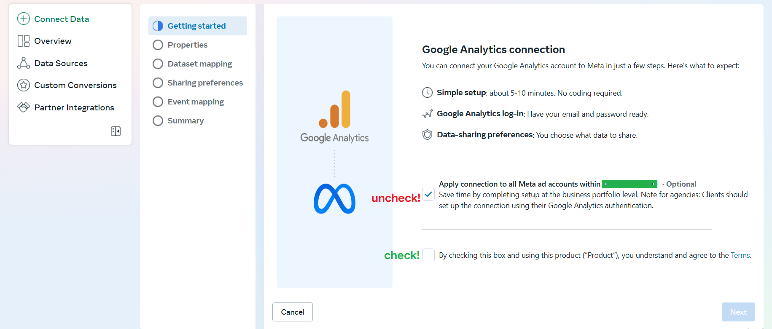772x329 pixels.
Task: Select the Data Sources node icon
Action: [x=24, y=63]
